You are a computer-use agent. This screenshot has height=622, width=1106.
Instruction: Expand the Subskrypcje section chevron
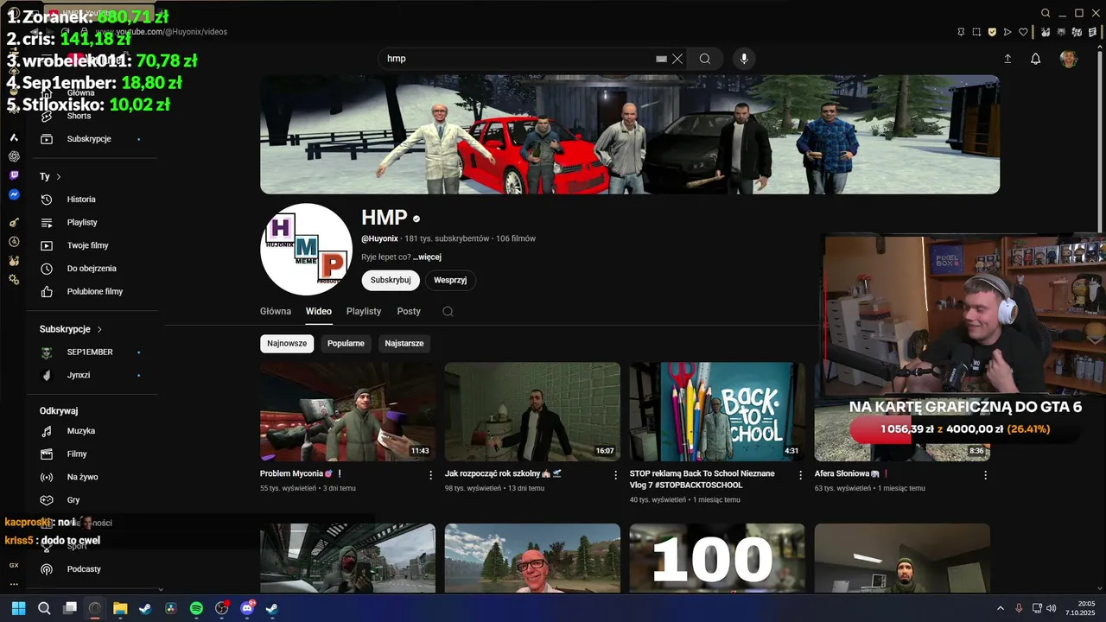click(99, 329)
